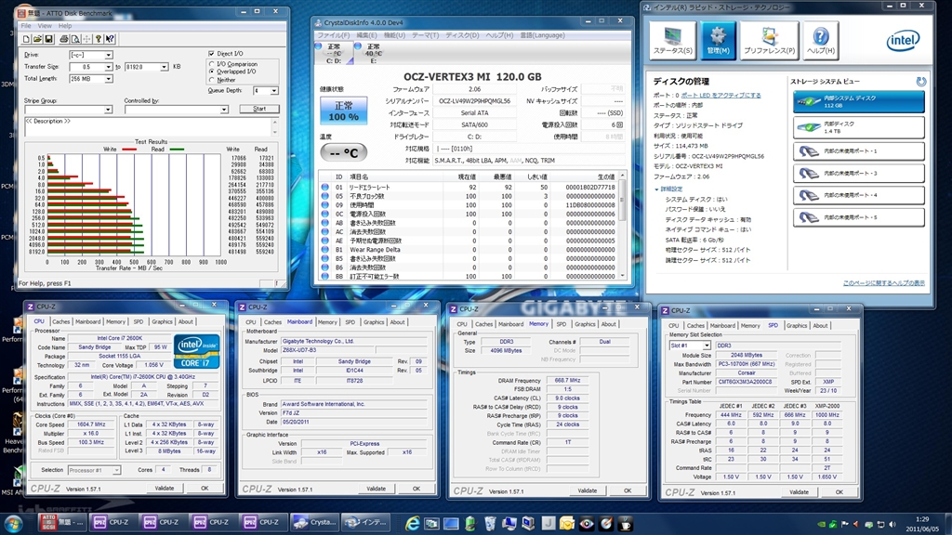The width and height of the screenshot is (952, 535).
Task: Open the View menu in ATTO
Action: click(45, 26)
